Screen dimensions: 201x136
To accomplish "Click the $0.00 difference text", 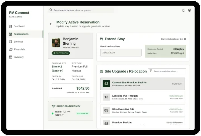I will (x=175, y=123).
